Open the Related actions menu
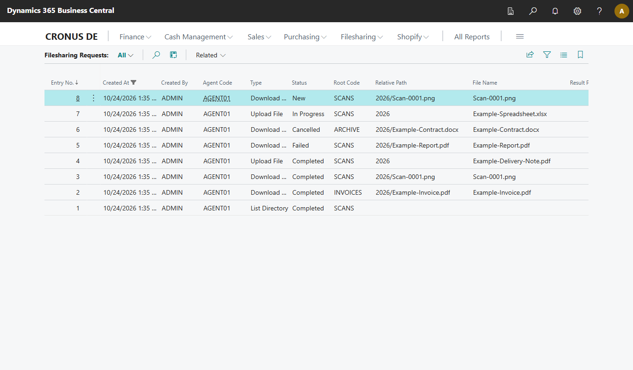 pos(211,55)
